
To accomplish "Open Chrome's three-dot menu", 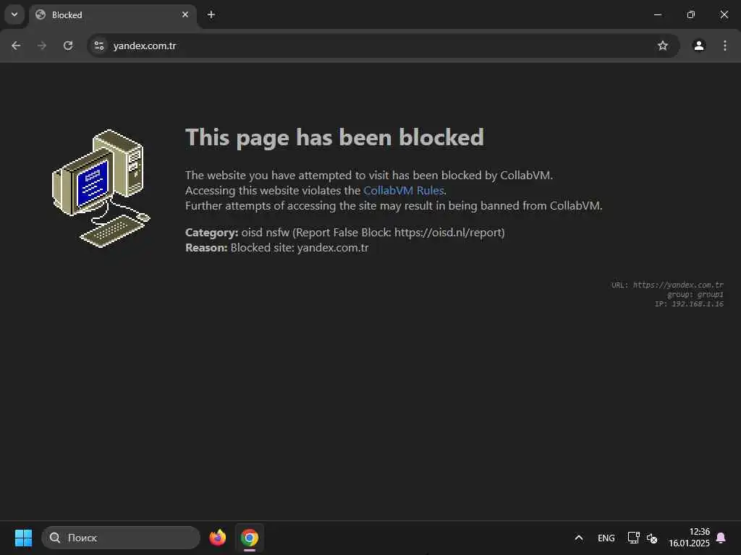I will point(725,46).
